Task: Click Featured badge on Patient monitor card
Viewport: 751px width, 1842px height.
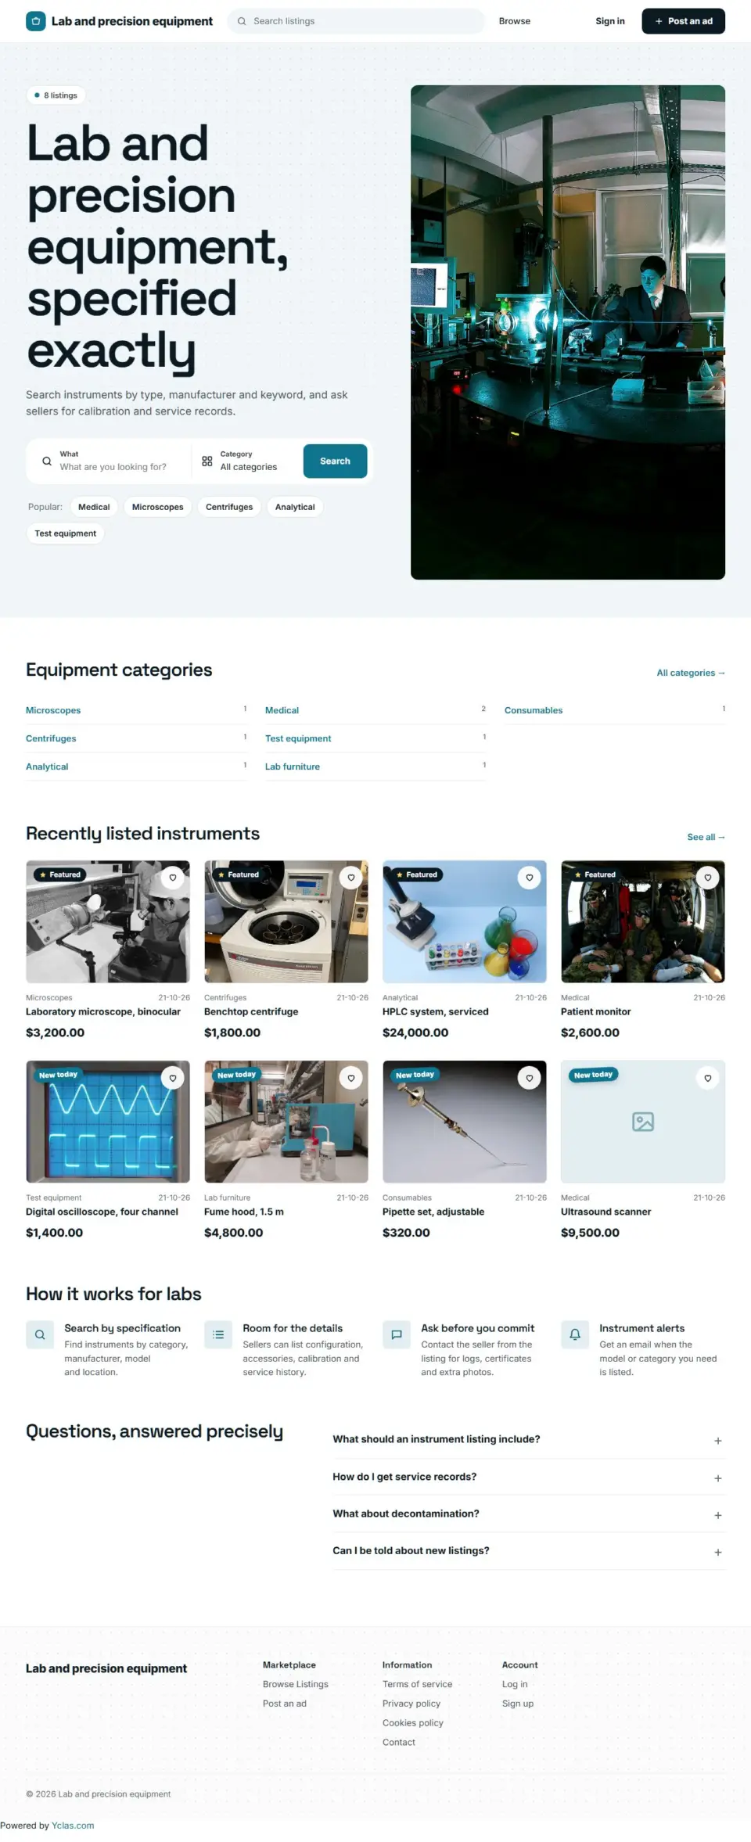Action: coord(595,874)
